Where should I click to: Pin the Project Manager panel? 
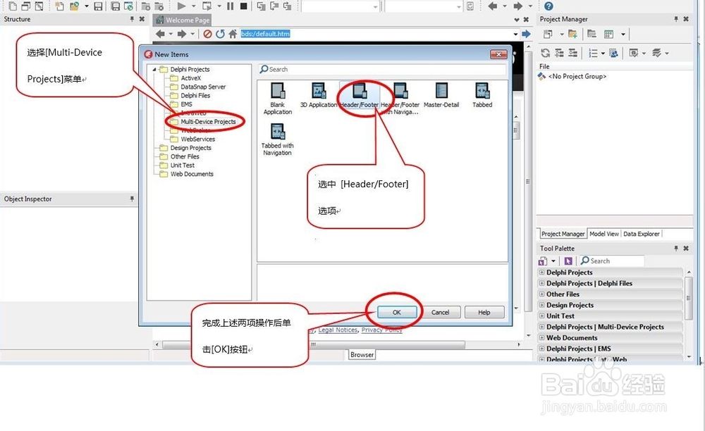(676, 19)
